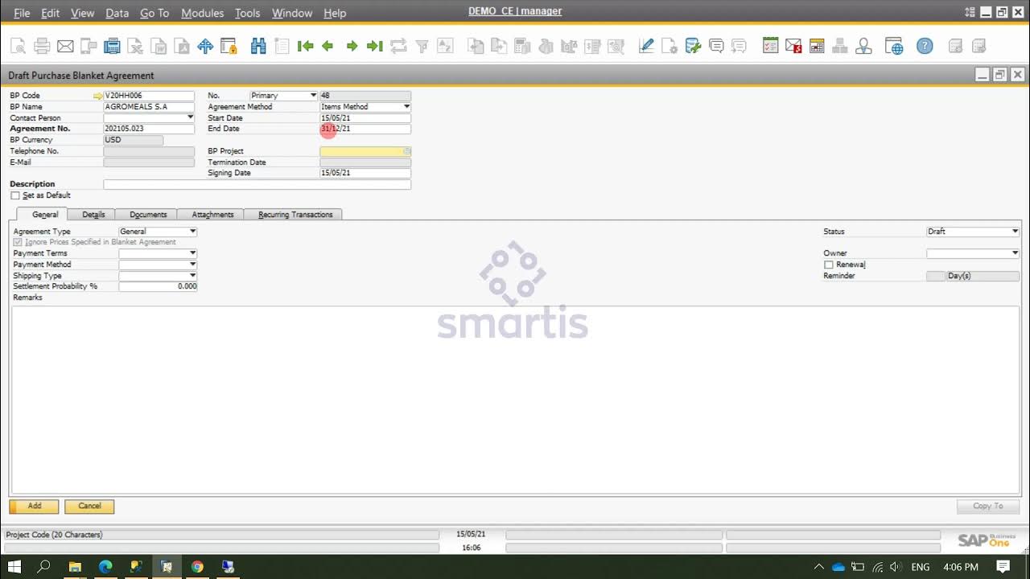Expand the Payment Terms dropdown
This screenshot has height=579, width=1030.
click(192, 253)
